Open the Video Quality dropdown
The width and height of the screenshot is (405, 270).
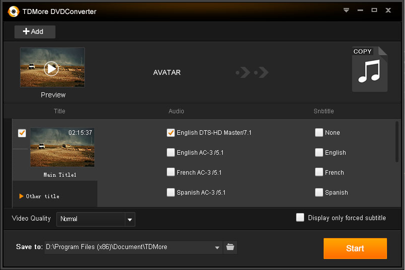click(x=96, y=220)
